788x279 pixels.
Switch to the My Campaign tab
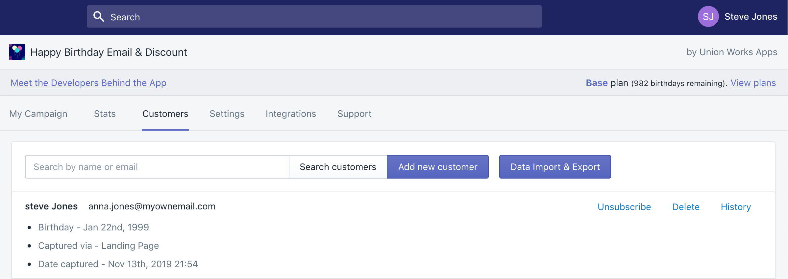click(x=38, y=114)
